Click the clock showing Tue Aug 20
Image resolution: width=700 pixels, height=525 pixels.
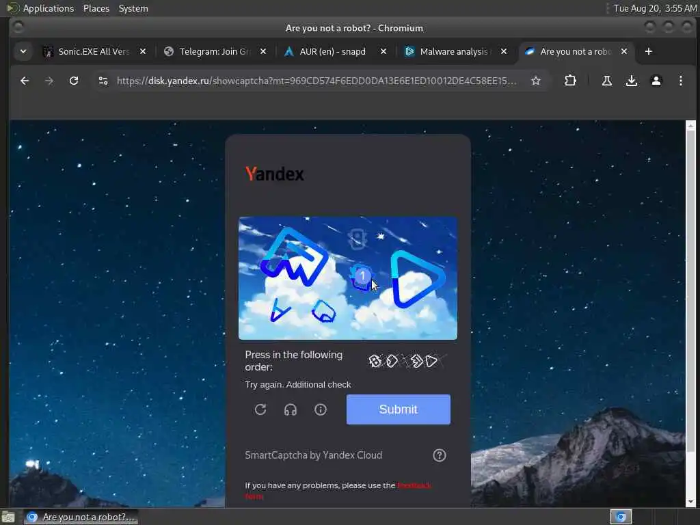click(x=655, y=8)
